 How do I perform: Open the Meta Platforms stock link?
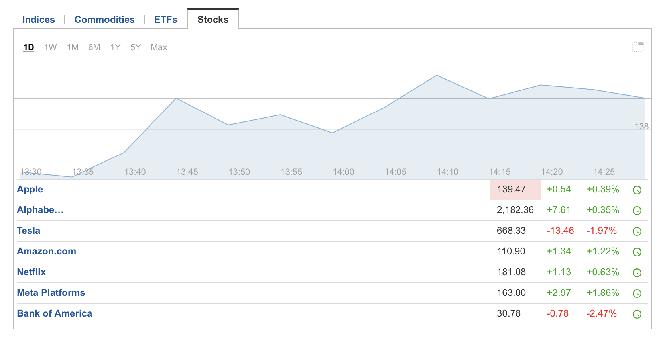click(51, 293)
